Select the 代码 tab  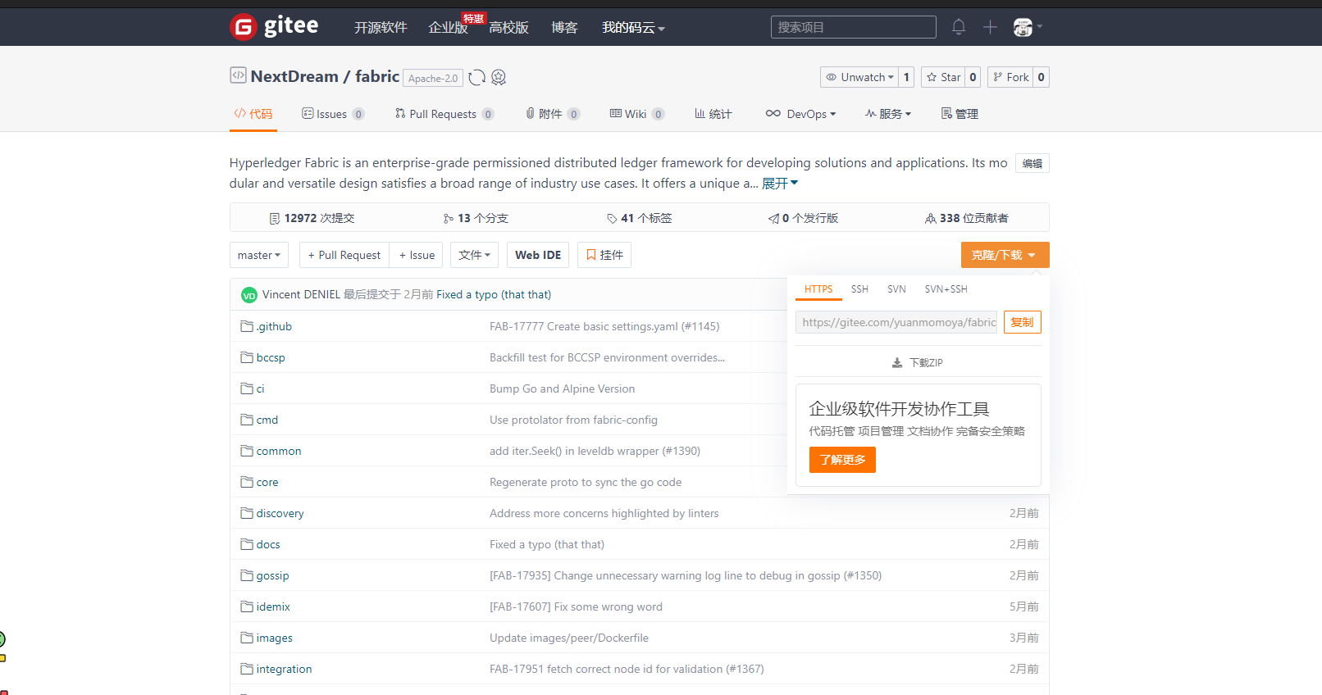point(253,114)
